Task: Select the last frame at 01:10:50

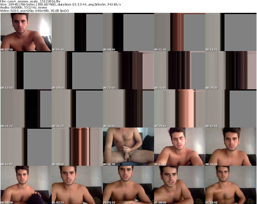Action: [231, 185]
